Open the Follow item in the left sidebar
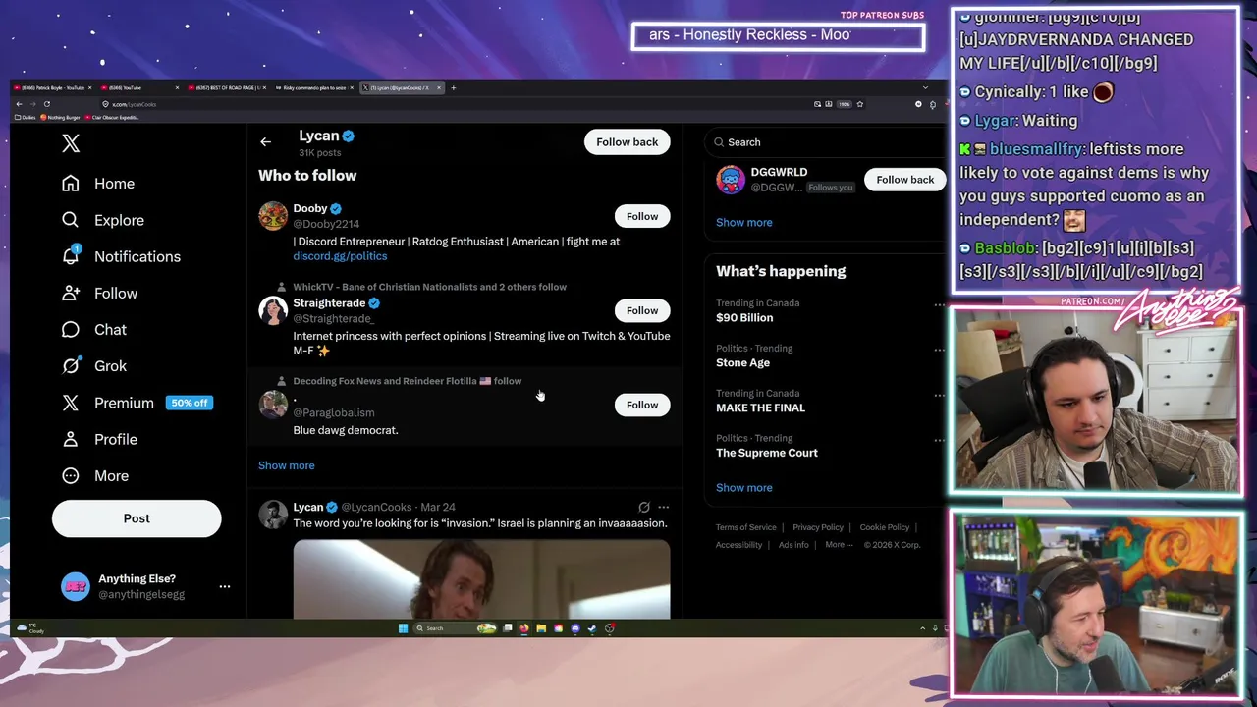This screenshot has width=1257, height=707. pos(98,293)
